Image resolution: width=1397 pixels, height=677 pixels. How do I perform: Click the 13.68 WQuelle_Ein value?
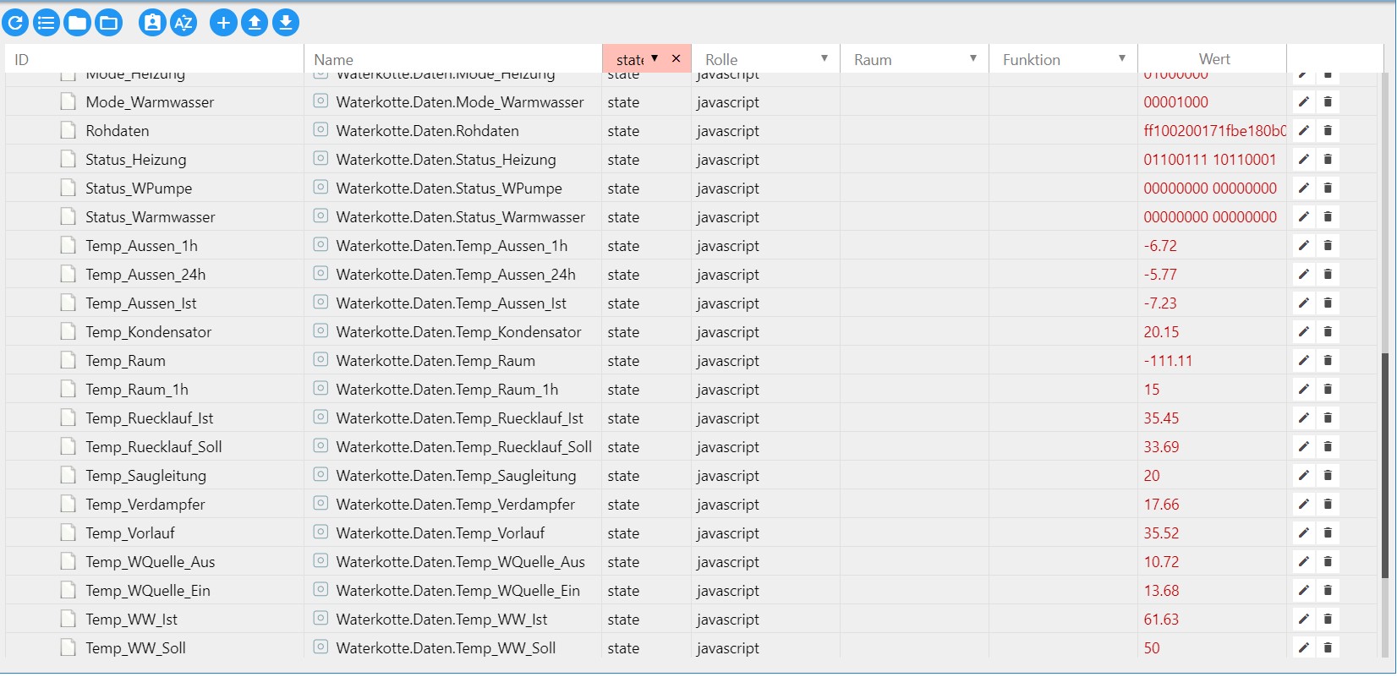pos(1161,591)
